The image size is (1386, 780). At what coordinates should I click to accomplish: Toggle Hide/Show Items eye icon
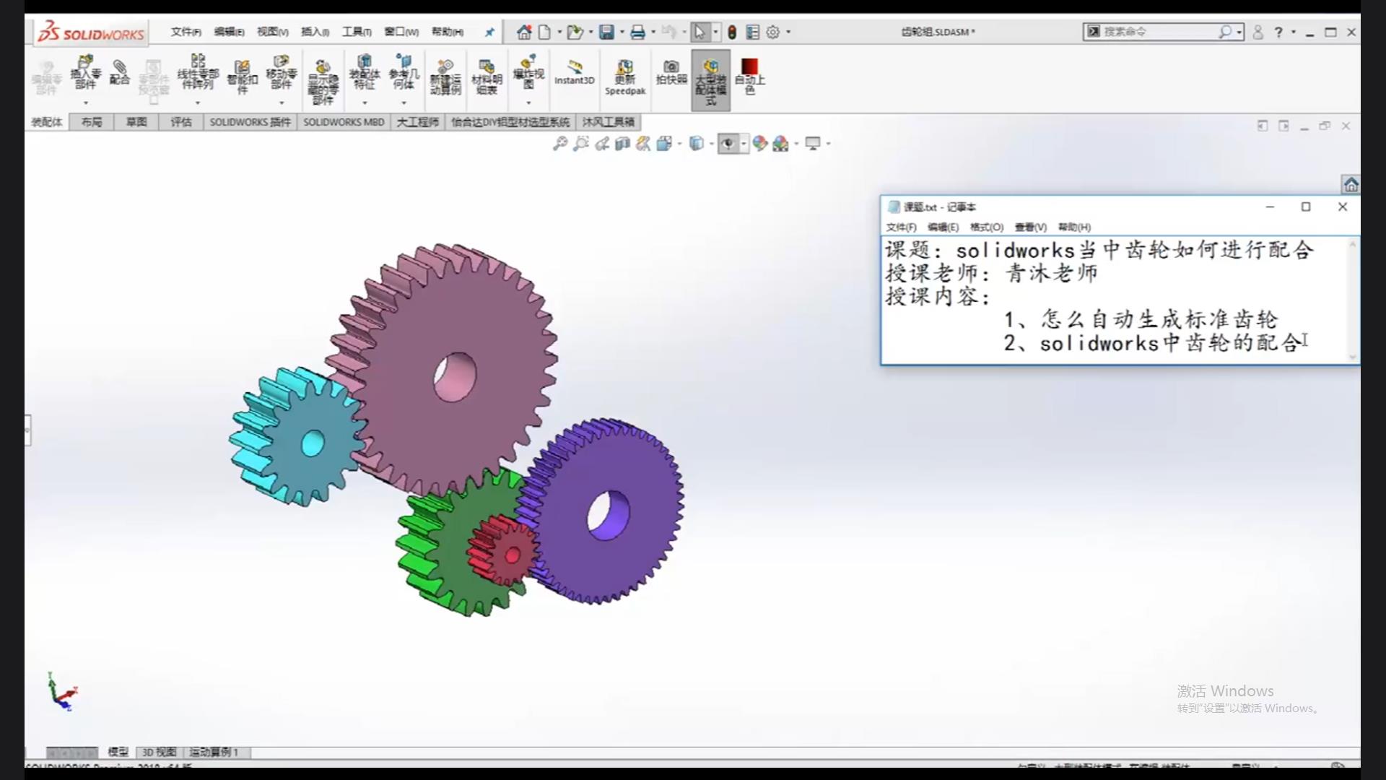(x=728, y=144)
